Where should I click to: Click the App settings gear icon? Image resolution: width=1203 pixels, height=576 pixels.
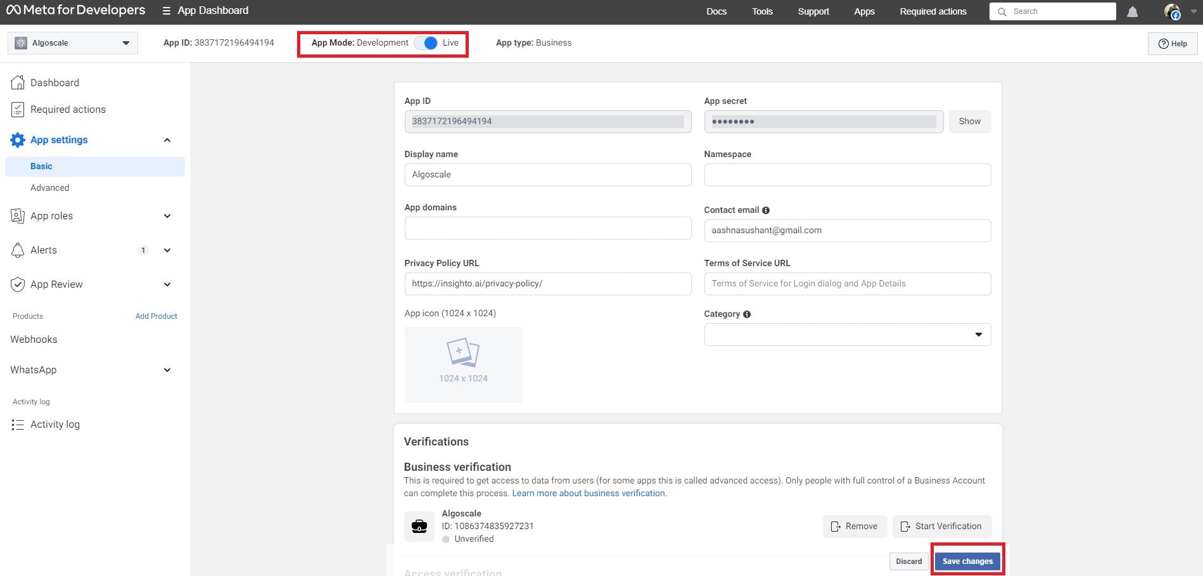[18, 140]
